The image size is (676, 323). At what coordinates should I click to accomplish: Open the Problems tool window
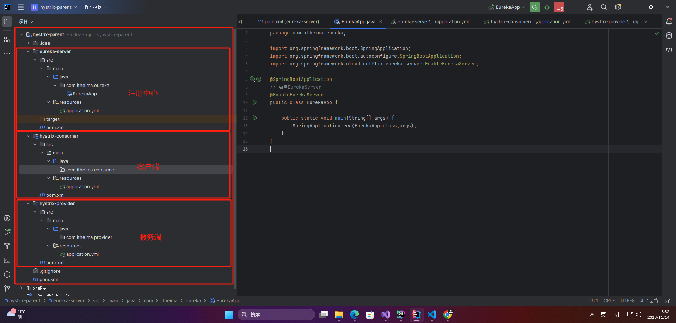pyautogui.click(x=7, y=274)
